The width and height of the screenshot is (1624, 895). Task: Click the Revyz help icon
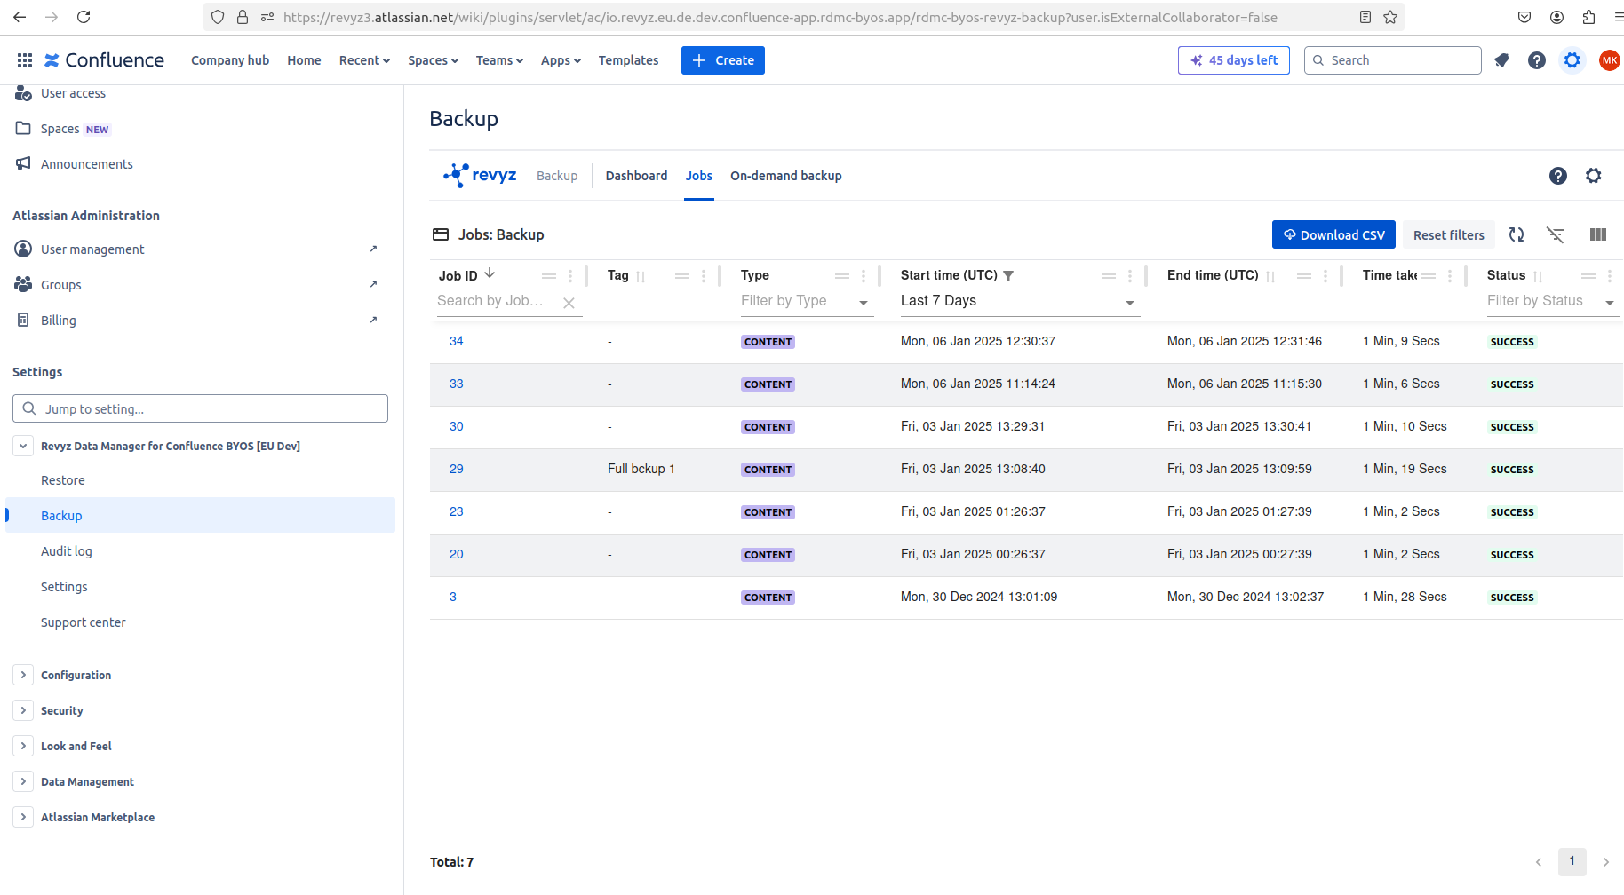point(1558,176)
